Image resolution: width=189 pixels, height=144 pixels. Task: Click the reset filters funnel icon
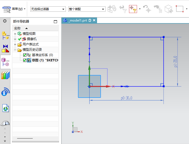(123, 9)
